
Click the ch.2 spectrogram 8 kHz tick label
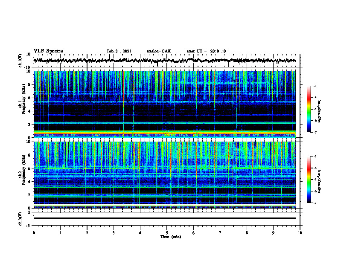tap(30, 155)
